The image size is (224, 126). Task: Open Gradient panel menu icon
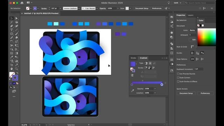click(x=167, y=58)
